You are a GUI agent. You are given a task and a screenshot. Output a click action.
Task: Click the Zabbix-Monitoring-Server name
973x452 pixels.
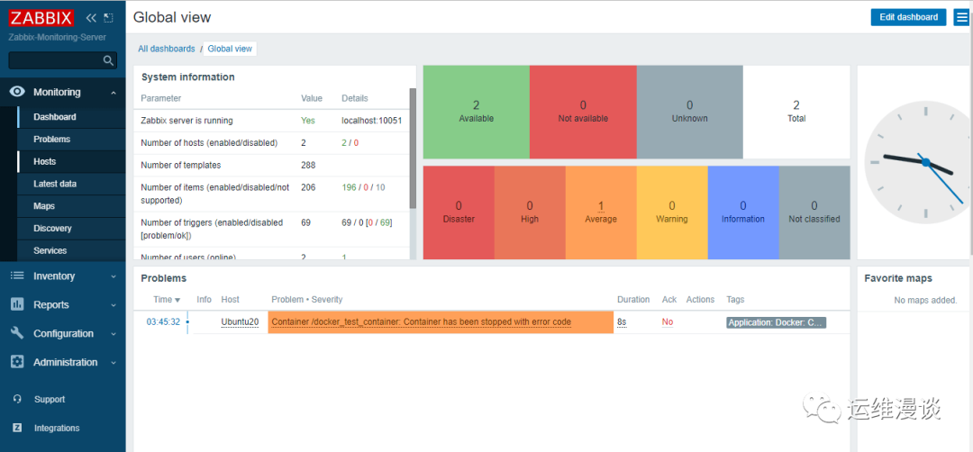(57, 37)
